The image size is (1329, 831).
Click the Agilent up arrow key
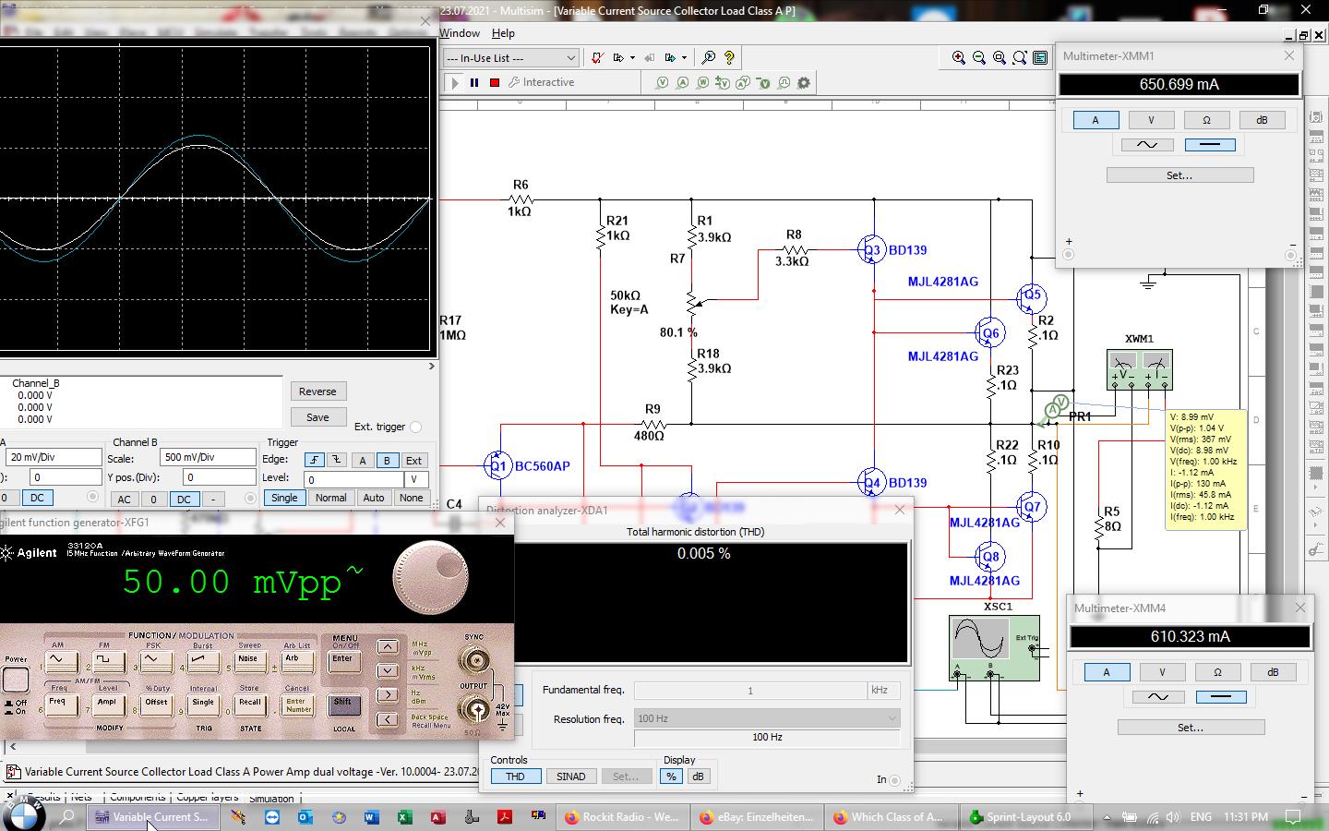[x=388, y=646]
